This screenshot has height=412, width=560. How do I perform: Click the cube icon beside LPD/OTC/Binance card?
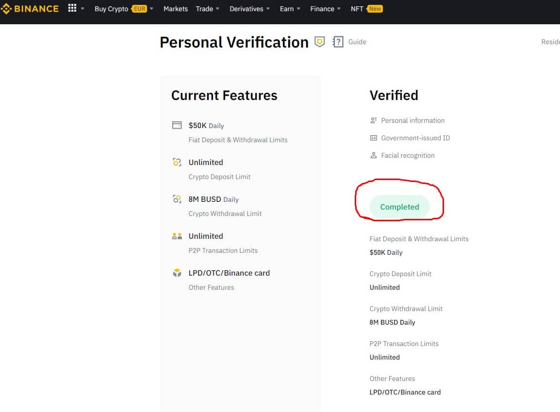click(x=177, y=273)
